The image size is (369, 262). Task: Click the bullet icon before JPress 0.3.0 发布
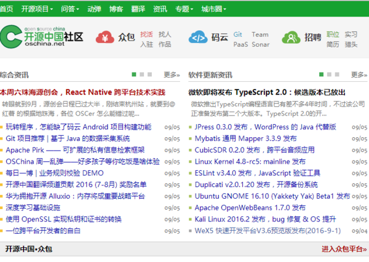190,127
